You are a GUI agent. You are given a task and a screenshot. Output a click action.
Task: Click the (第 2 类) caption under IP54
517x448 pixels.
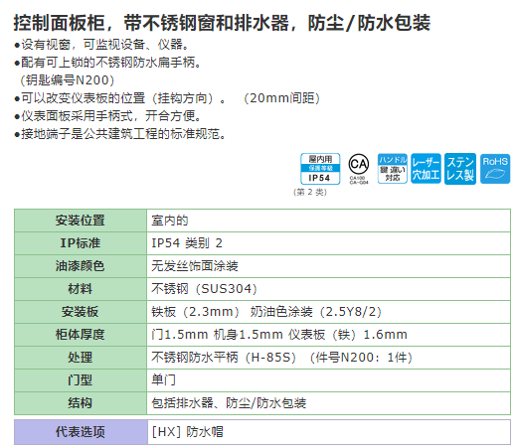310,192
